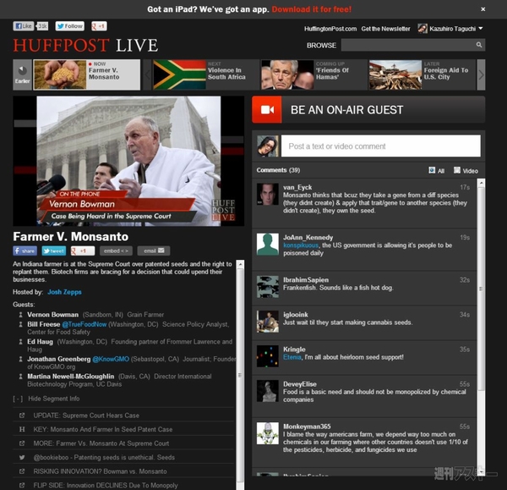Open KEY: Monsanto And Farmer In Seed Patent Case
Viewport: 507px width, 490px height.
pos(103,429)
